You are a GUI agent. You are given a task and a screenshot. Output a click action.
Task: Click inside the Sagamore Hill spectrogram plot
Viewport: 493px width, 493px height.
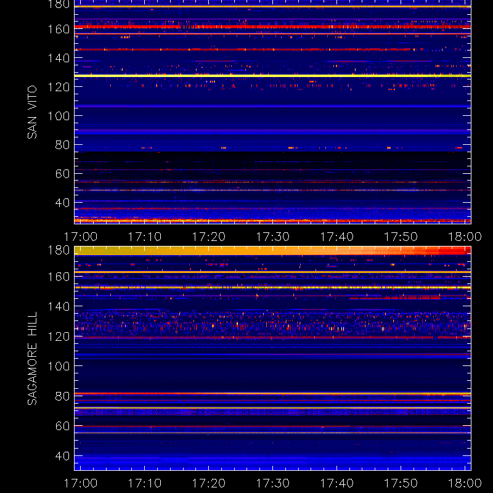(x=272, y=358)
